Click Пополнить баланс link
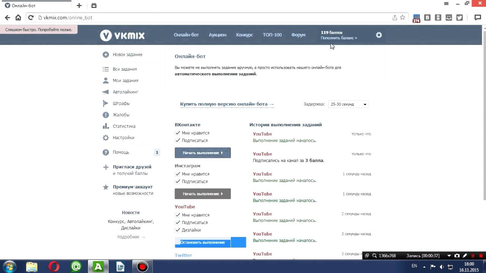Viewport: 486px width, 273px height. [x=339, y=38]
